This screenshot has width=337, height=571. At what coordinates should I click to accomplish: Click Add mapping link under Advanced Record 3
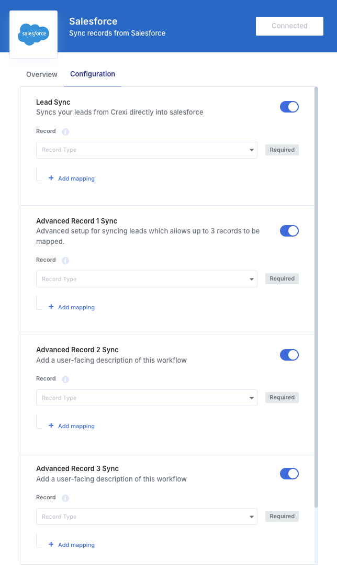pyautogui.click(x=76, y=545)
